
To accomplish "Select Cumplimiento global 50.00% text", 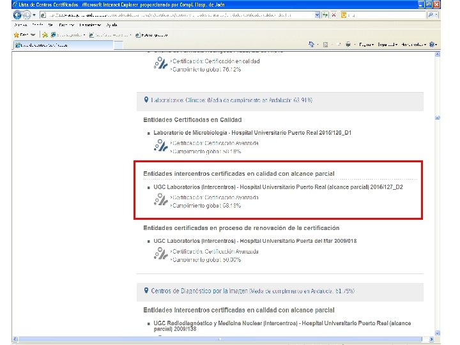I will tap(207, 259).
